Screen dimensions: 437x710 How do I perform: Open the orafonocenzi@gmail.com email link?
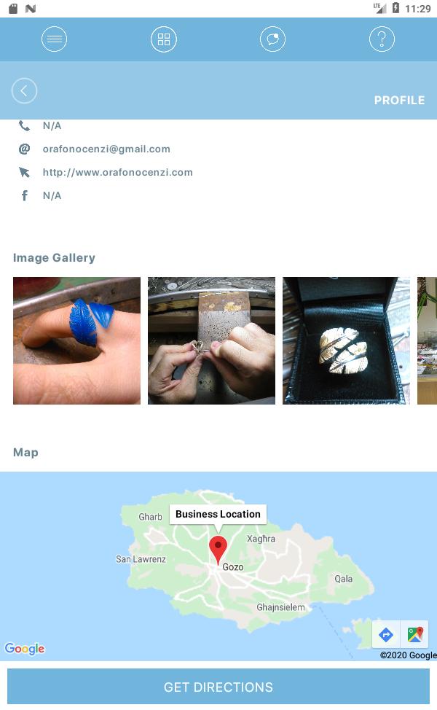pyautogui.click(x=106, y=149)
